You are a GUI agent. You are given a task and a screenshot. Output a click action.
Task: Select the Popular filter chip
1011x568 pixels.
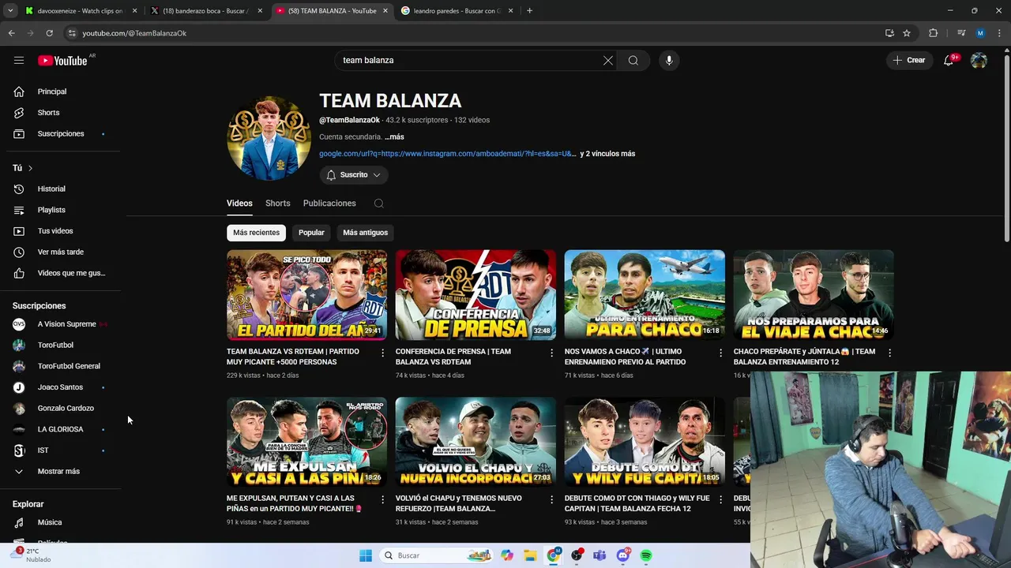[x=311, y=233]
